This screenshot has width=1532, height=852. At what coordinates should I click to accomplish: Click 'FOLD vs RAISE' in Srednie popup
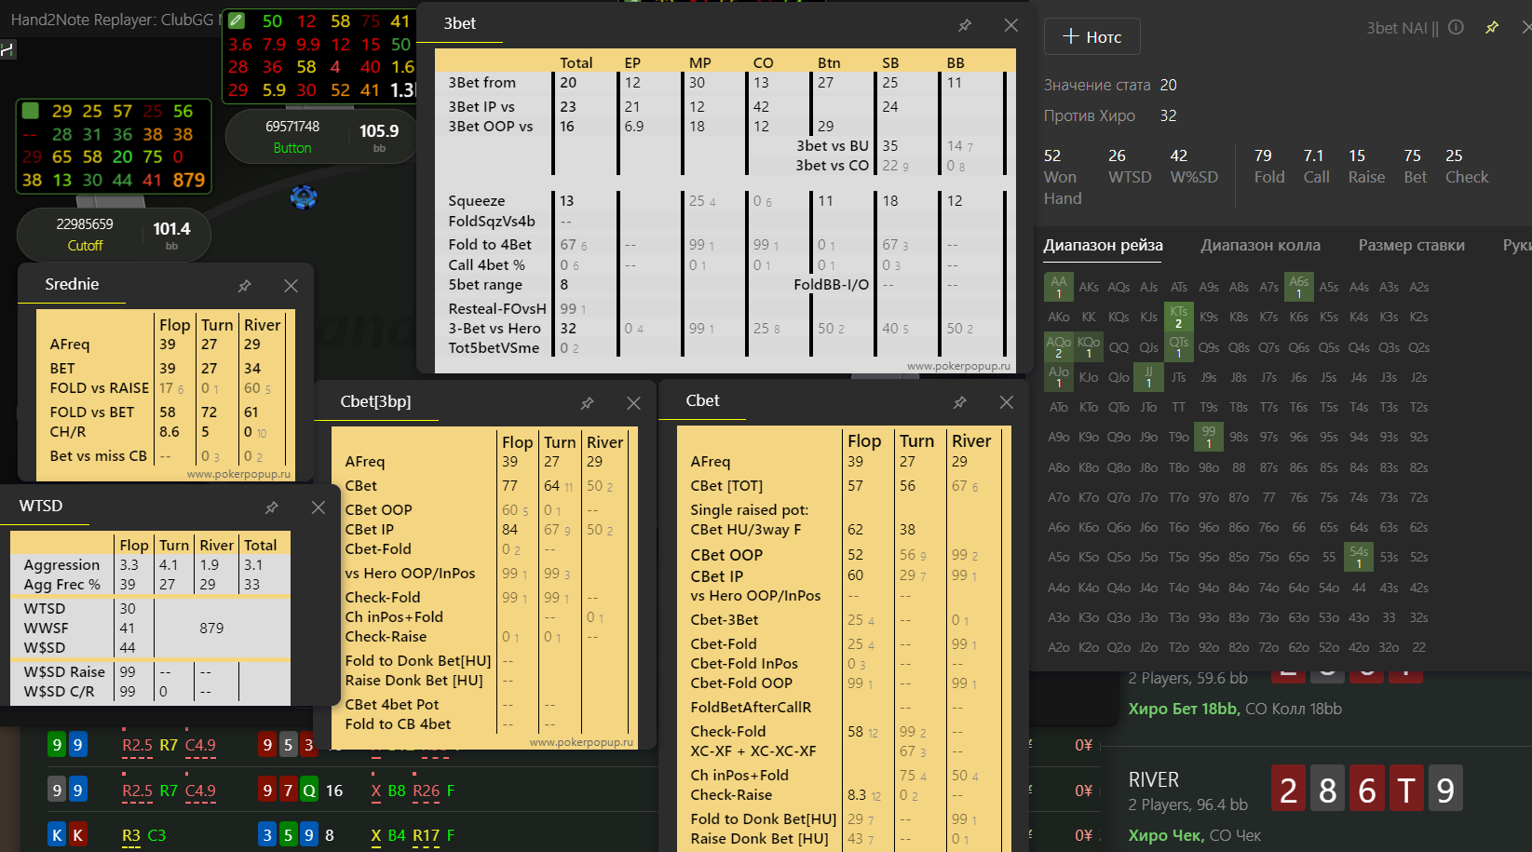click(100, 388)
